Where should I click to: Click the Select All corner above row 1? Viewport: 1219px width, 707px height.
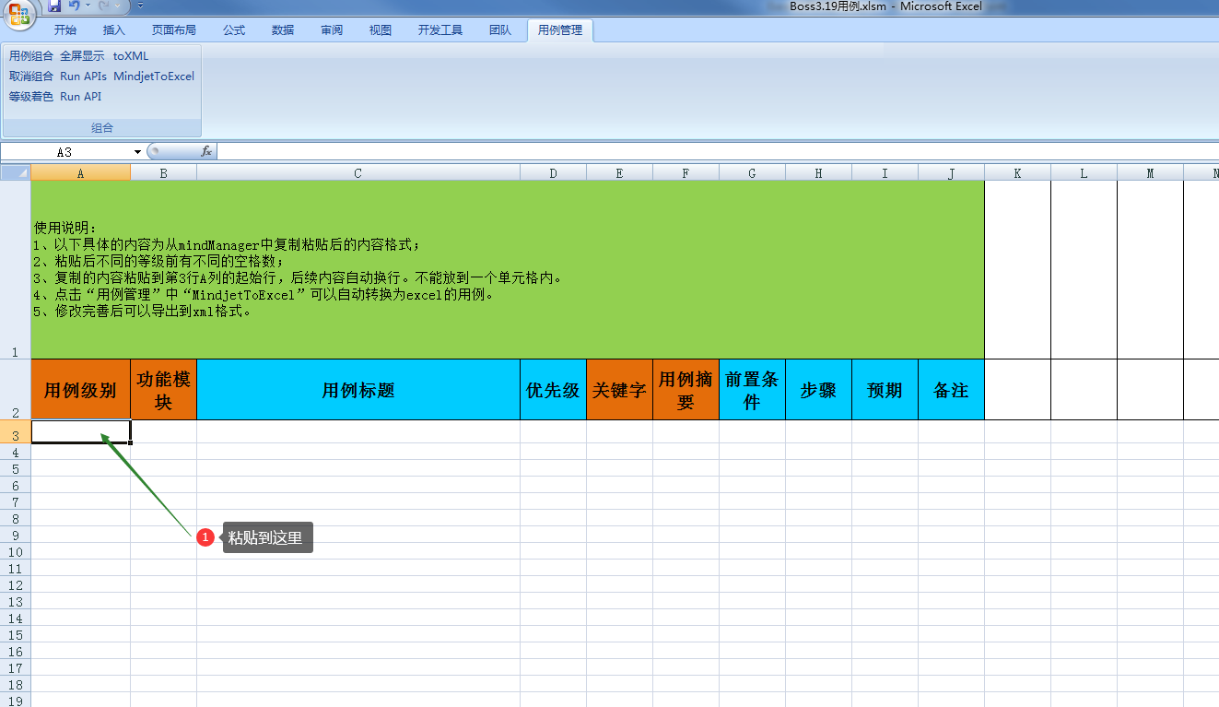[x=15, y=172]
